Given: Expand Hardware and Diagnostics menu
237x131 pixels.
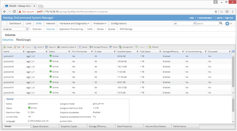Looking at the screenshot, I should [74, 23].
